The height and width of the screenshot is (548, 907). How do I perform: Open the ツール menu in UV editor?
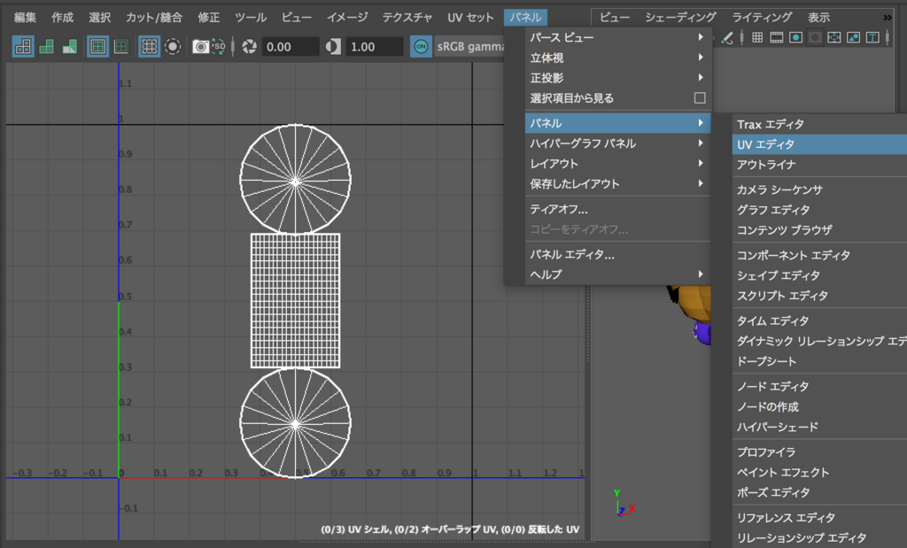click(251, 18)
